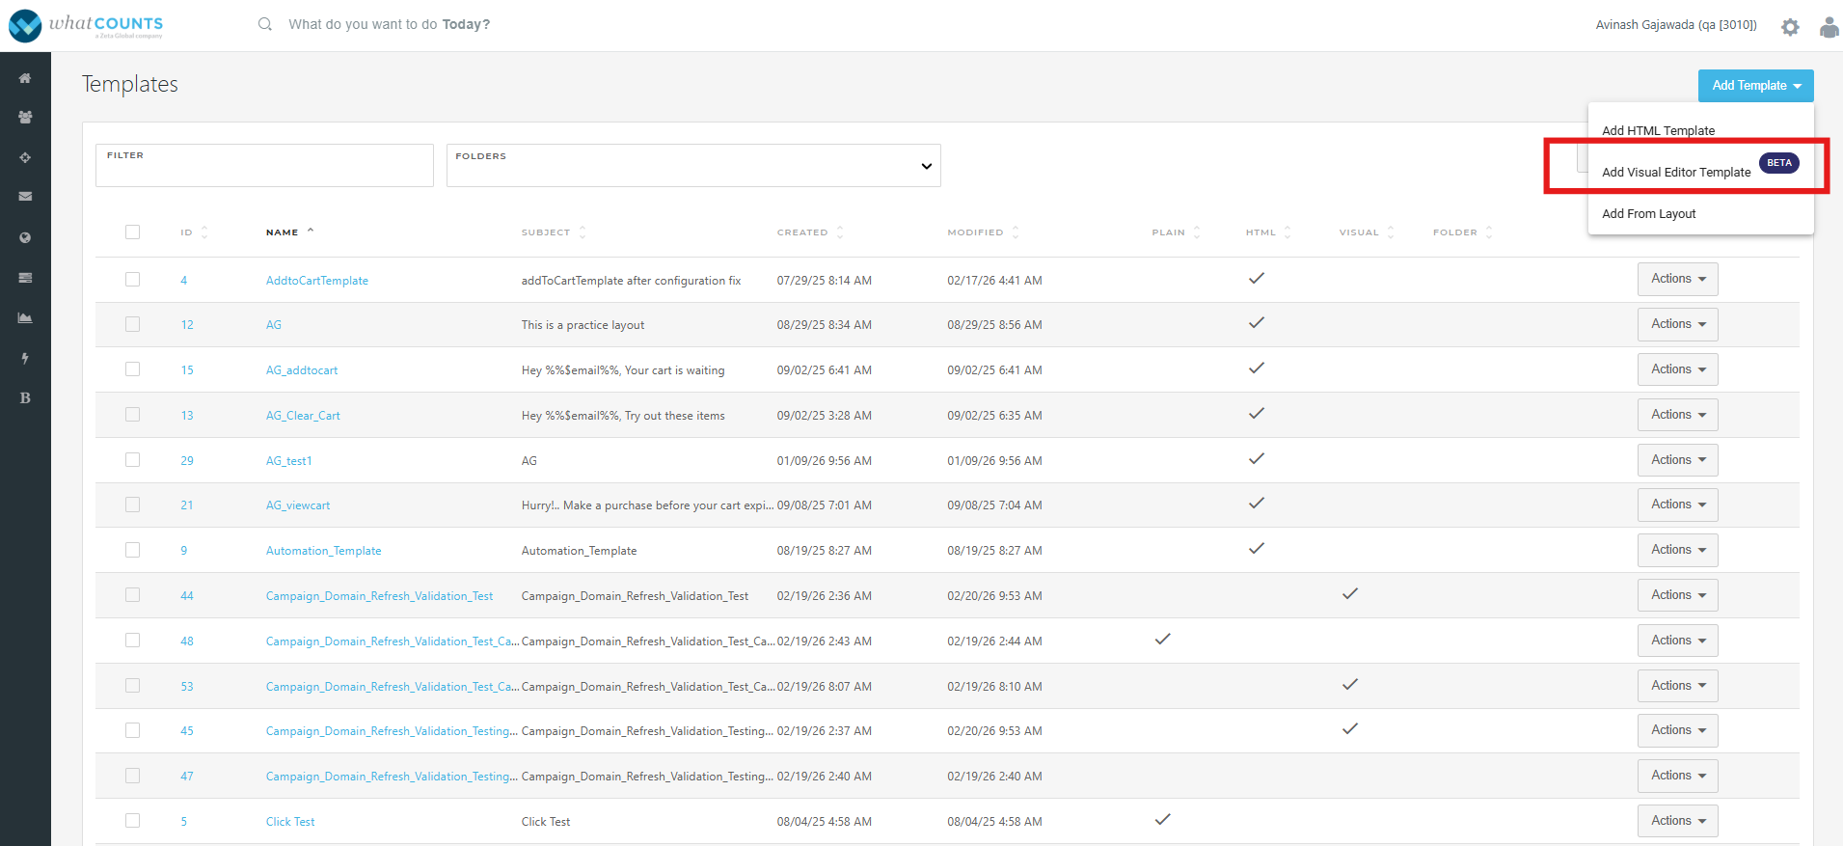Viewport: 1843px width, 846px height.
Task: Open the globe icon in sidebar
Action: pyautogui.click(x=25, y=237)
